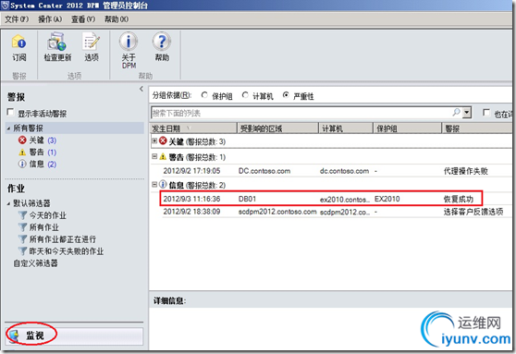This screenshot has width=516, height=354.
Task: Sort by 保护组 column header
Action: 407,128
